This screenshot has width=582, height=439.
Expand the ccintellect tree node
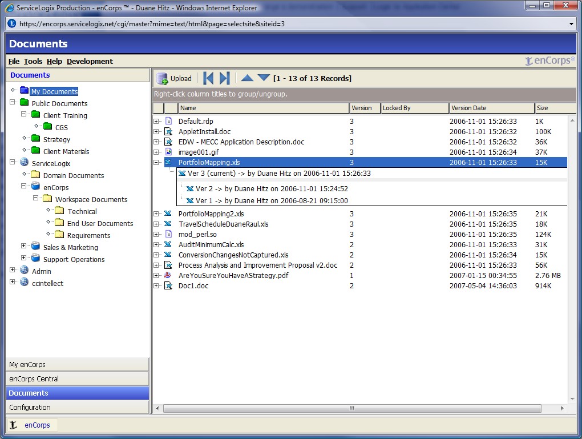(x=12, y=281)
